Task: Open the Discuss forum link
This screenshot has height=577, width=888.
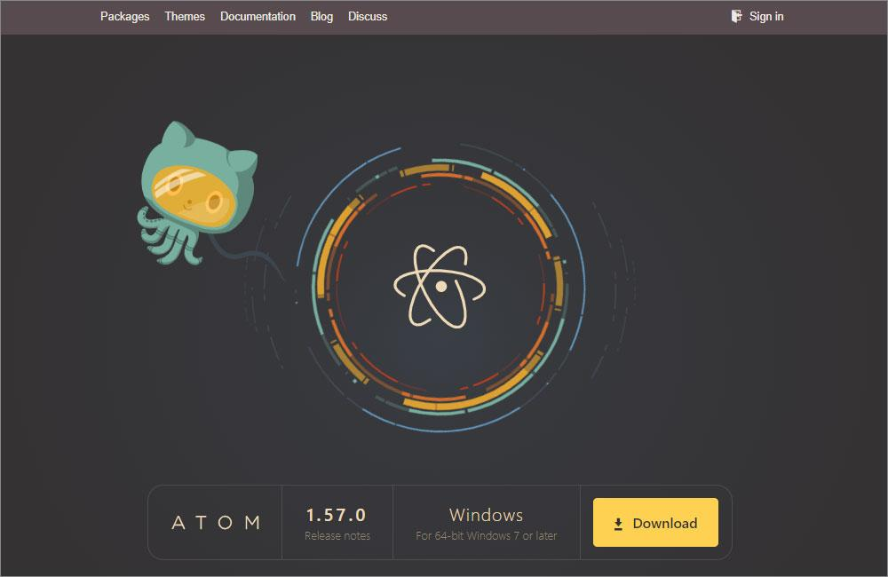Action: [x=368, y=16]
